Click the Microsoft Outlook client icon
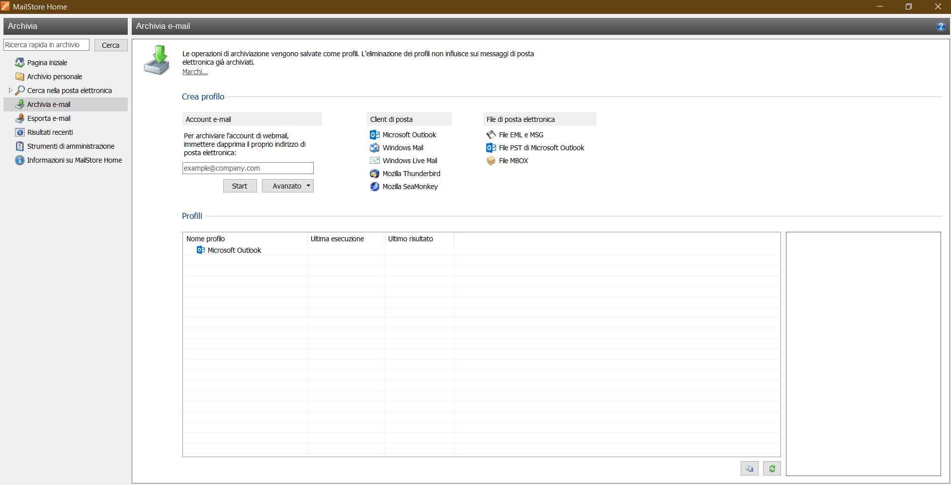The height and width of the screenshot is (485, 951). tap(375, 135)
